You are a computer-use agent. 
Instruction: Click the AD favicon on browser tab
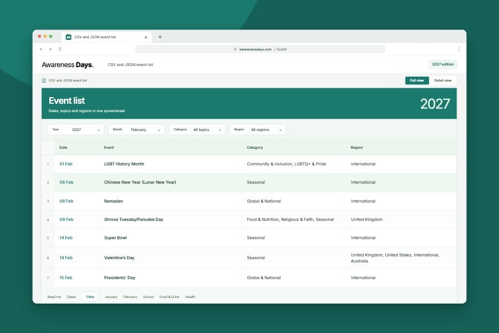pos(68,37)
